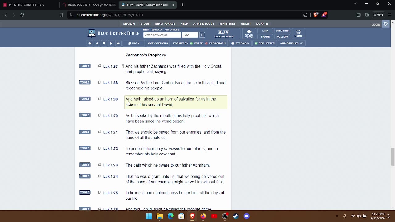The height and width of the screenshot is (222, 395).
Task: Switch to the Isaiah 55:6-7 KJV tab
Action: point(89,5)
